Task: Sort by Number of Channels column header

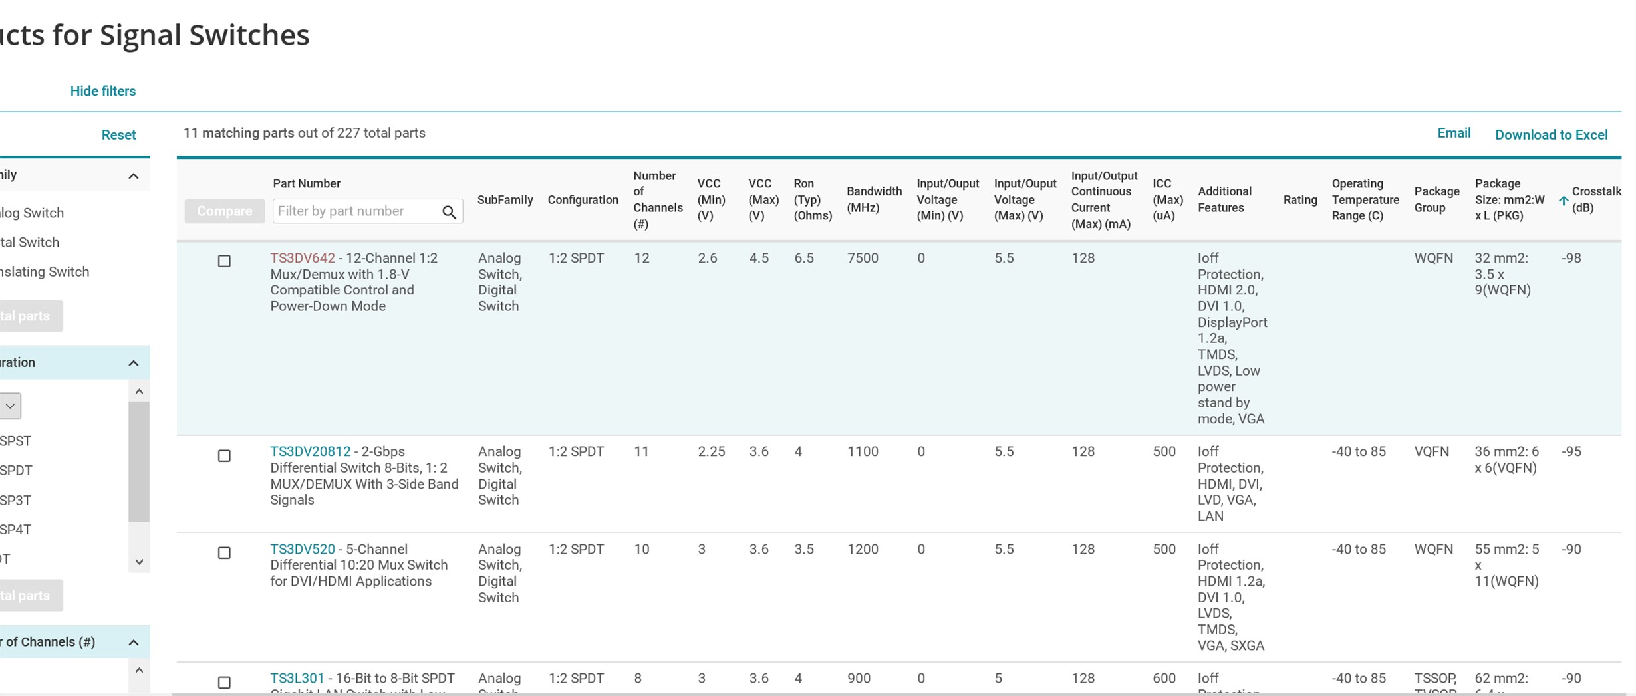Action: (658, 200)
